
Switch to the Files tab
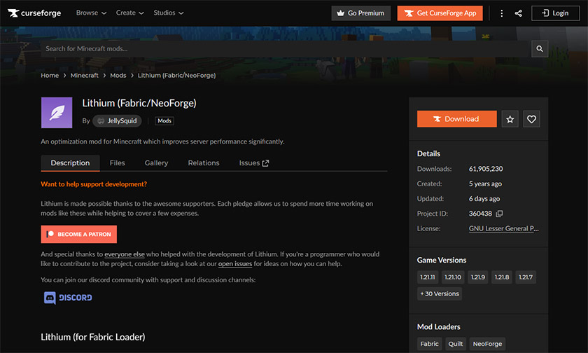(117, 163)
